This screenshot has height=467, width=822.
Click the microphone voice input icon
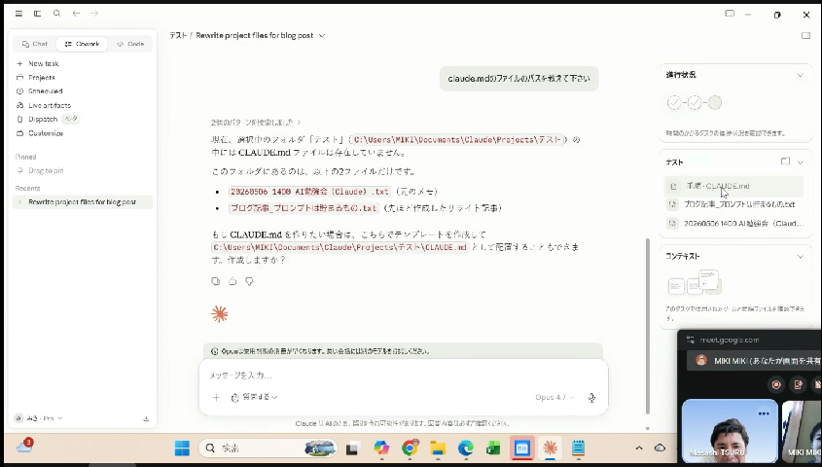(591, 398)
